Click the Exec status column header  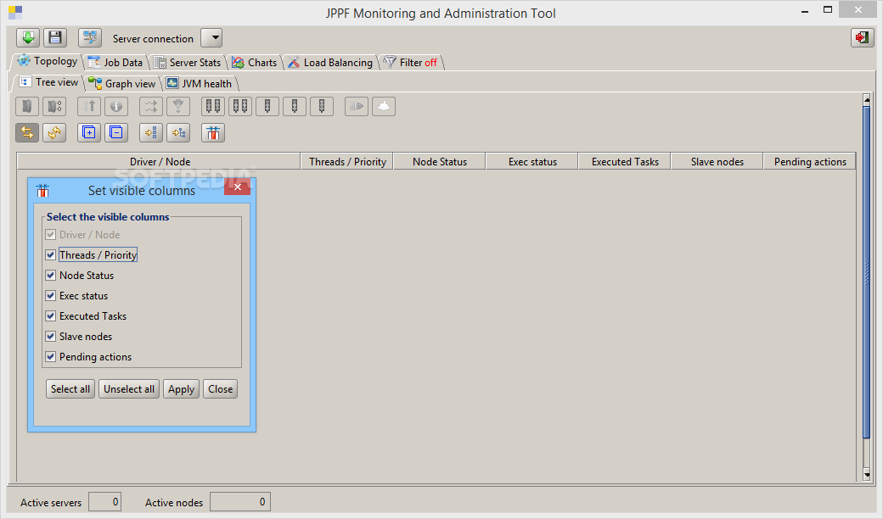click(x=532, y=161)
